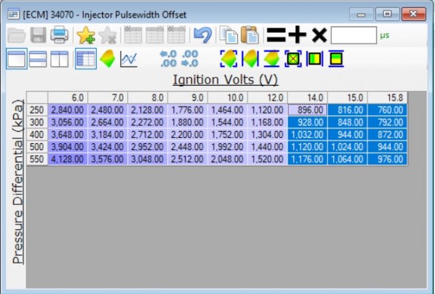Click the decrease decimal places button
This screenshot has height=294, width=435.
[190, 59]
